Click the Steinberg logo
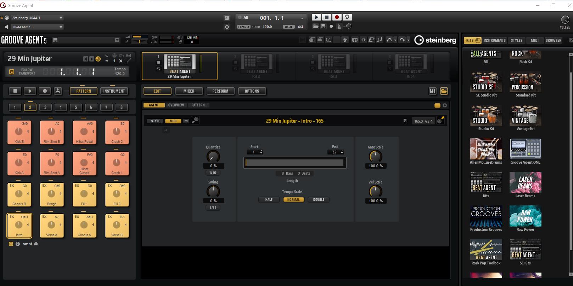The width and height of the screenshot is (573, 286). (x=436, y=40)
